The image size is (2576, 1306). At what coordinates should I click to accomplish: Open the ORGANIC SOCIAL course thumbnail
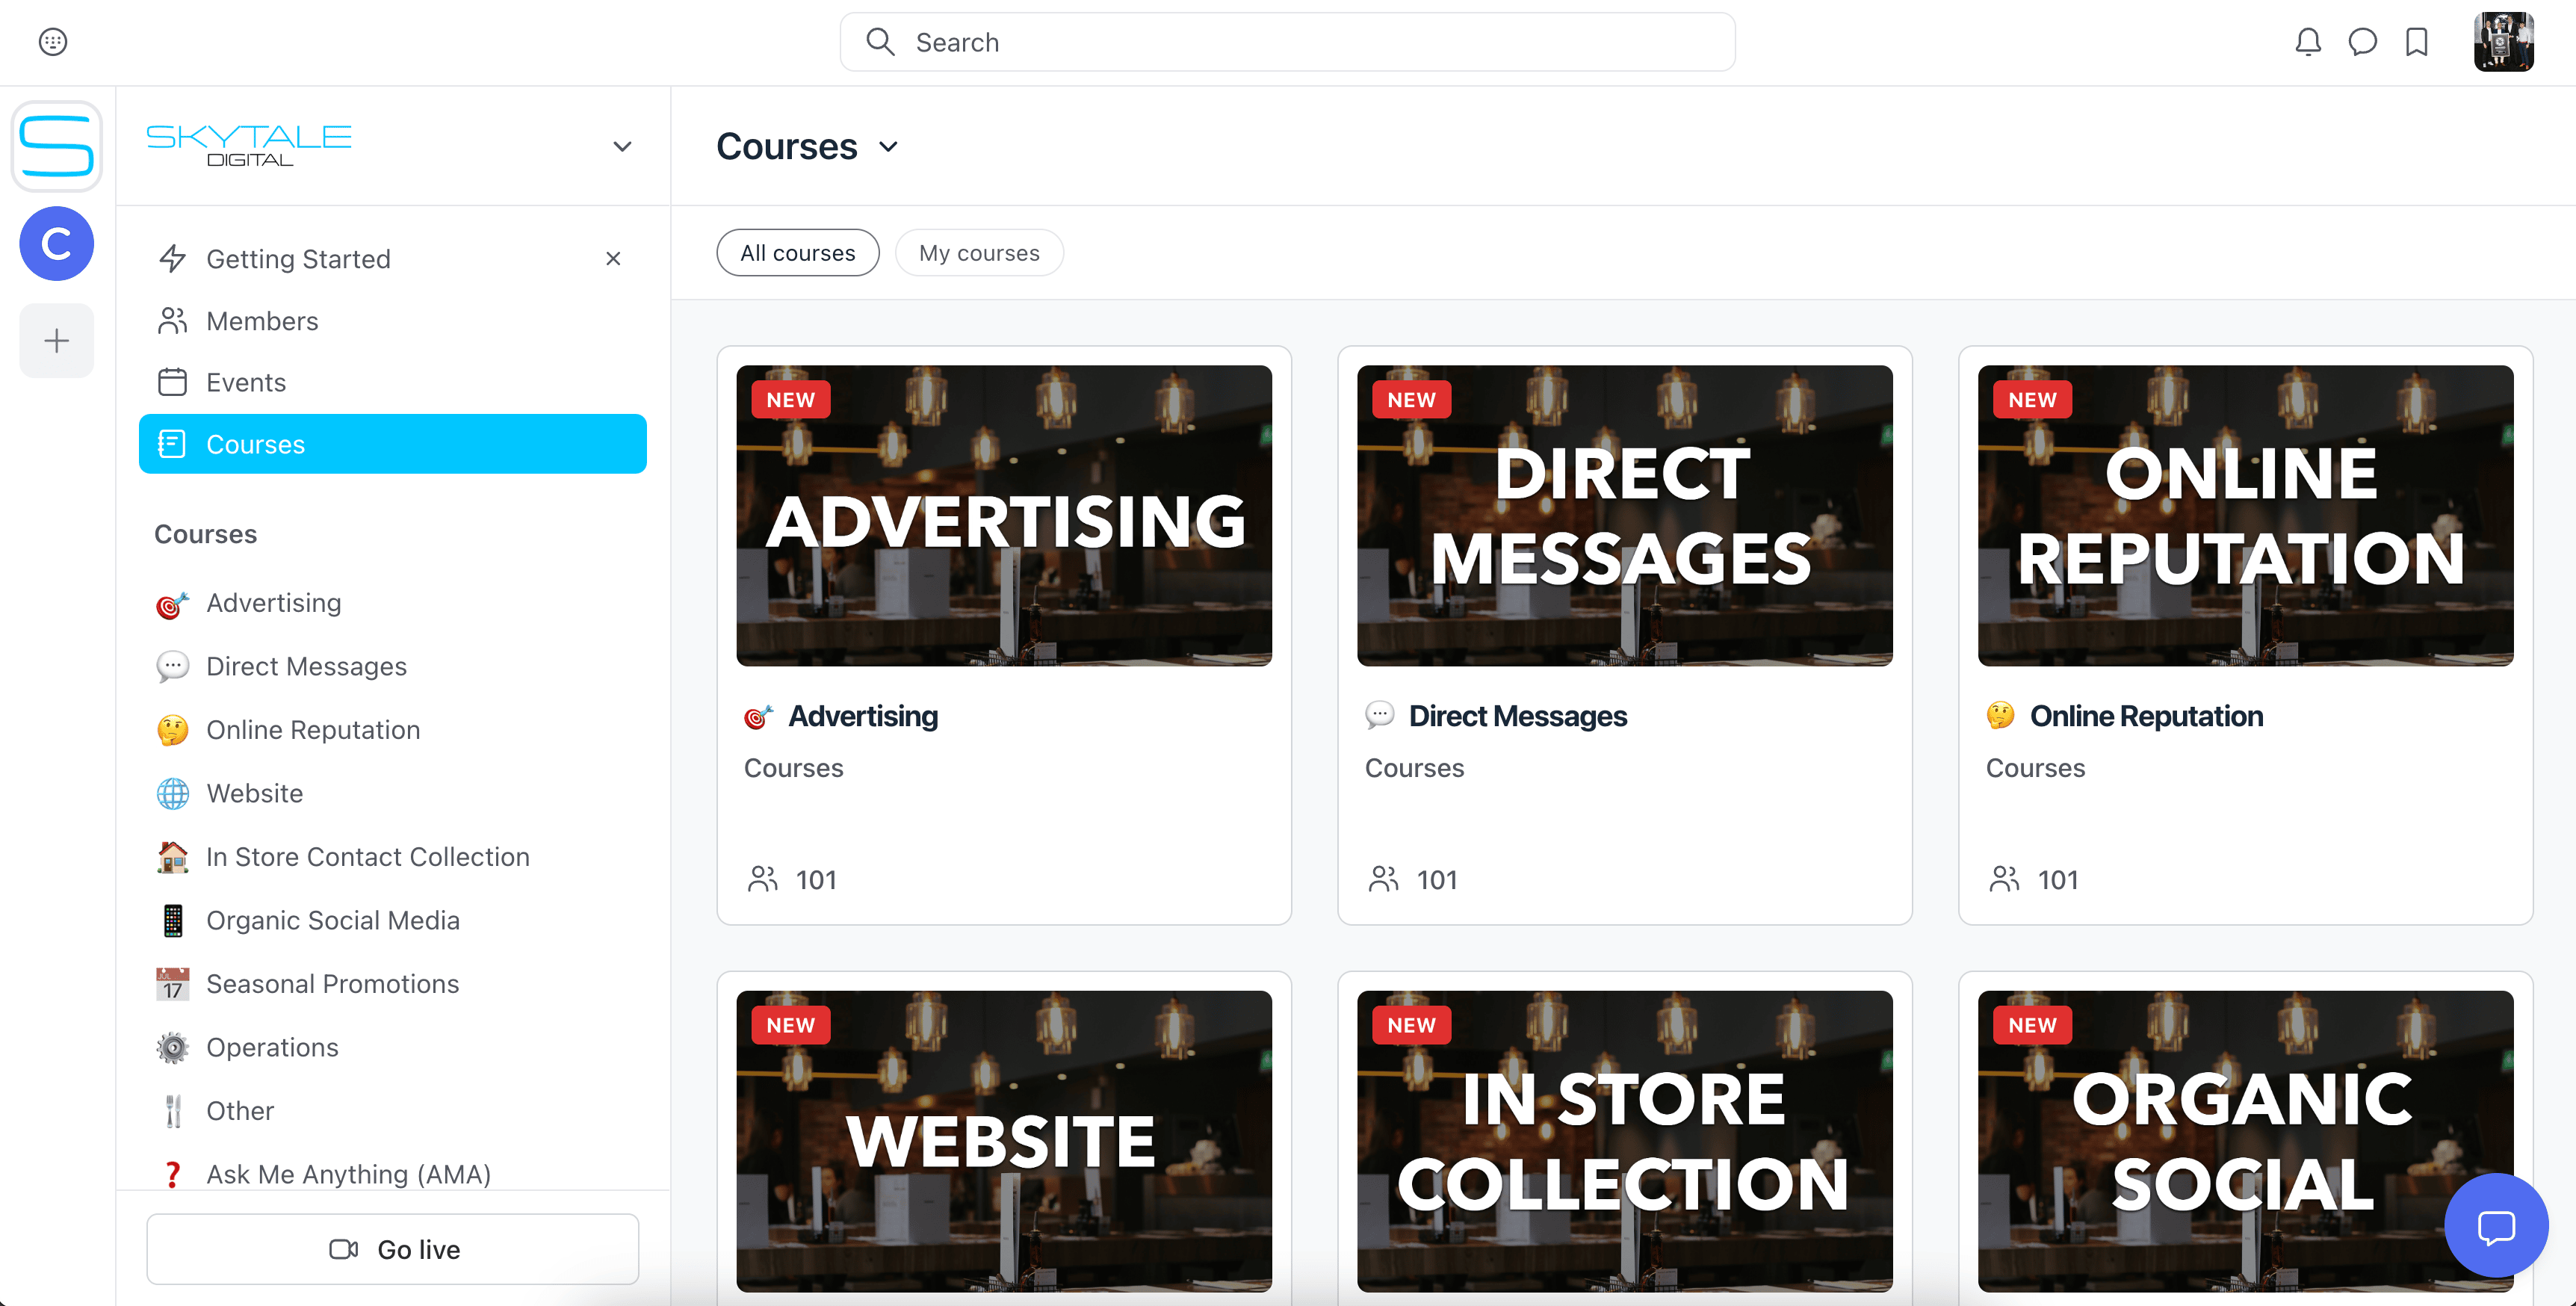2245,1141
